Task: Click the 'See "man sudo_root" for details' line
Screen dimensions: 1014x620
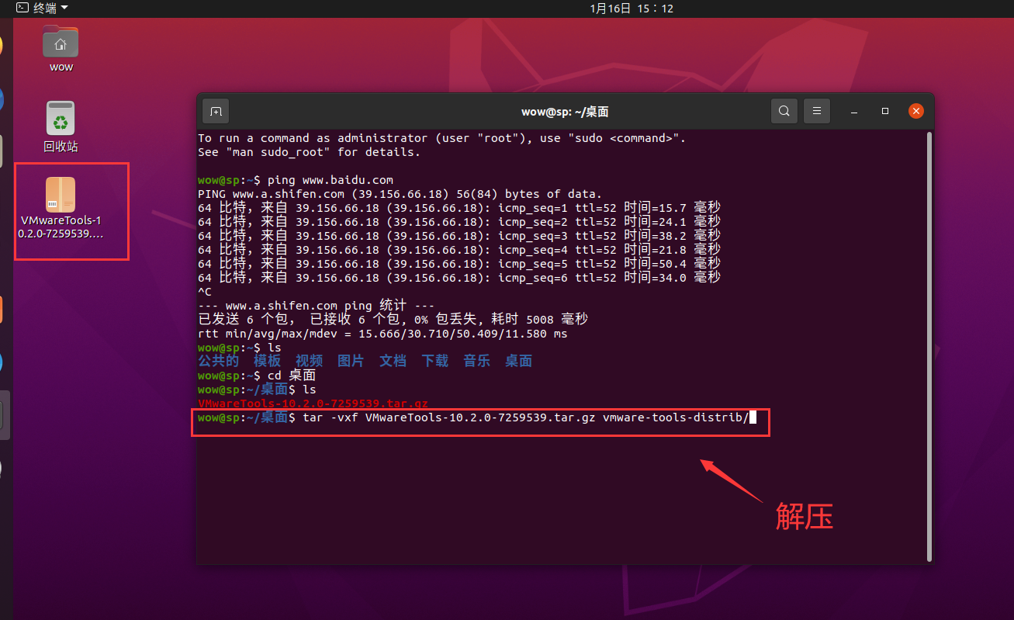Action: [309, 152]
